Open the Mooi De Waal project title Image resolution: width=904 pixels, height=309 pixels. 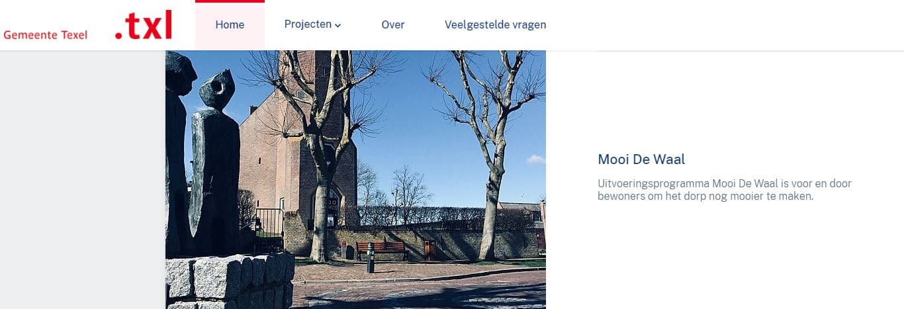point(641,159)
